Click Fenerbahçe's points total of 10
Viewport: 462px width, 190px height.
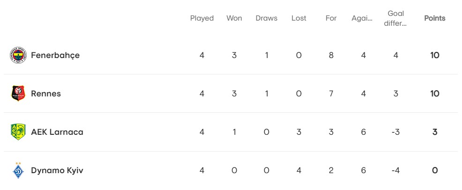[435, 55]
